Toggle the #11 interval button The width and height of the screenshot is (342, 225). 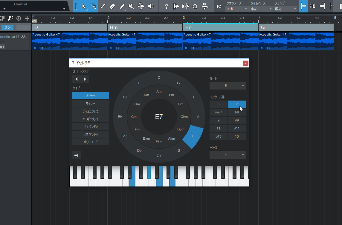point(237,128)
